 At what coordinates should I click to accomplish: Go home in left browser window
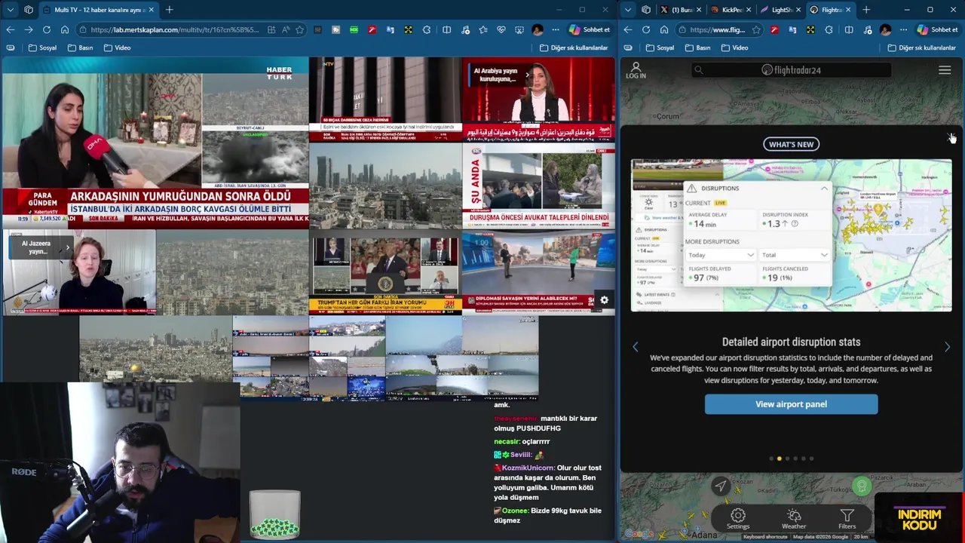65,29
